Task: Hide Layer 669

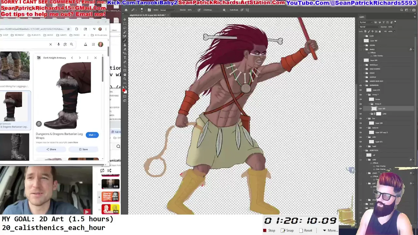Action: point(361,109)
